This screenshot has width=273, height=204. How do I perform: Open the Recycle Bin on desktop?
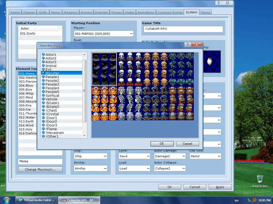point(260,181)
